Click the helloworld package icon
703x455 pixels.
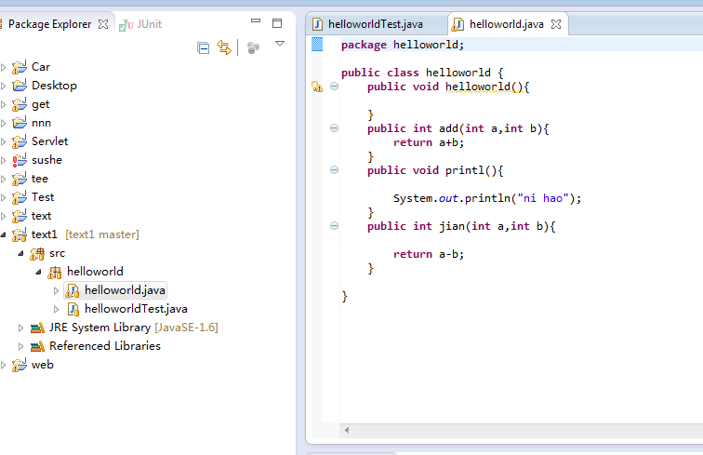pyautogui.click(x=55, y=272)
